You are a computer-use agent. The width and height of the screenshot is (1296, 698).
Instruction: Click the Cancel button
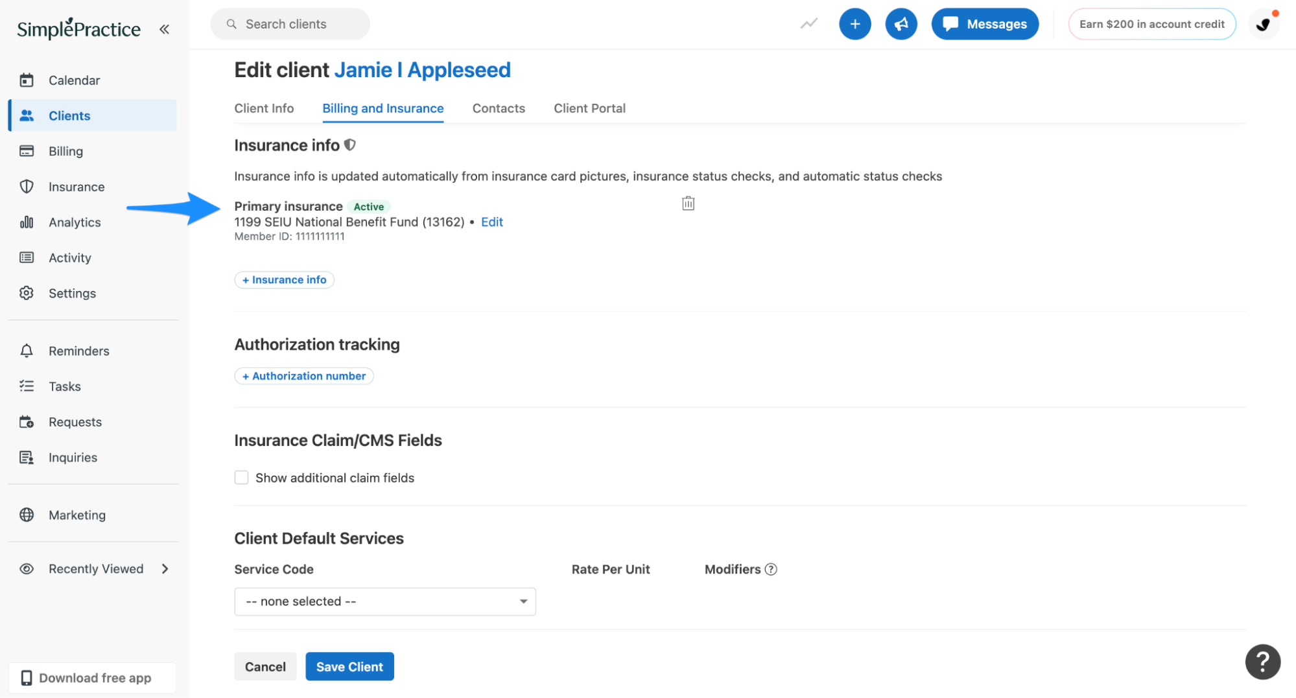pyautogui.click(x=265, y=667)
